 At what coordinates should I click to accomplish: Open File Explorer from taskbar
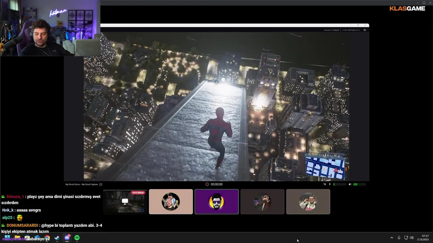tap(17, 238)
